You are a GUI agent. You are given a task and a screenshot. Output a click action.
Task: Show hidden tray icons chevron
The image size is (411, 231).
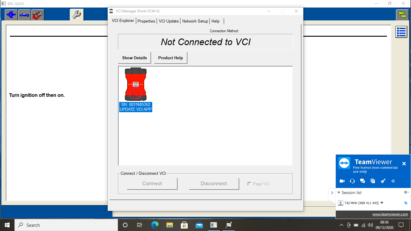(341, 225)
